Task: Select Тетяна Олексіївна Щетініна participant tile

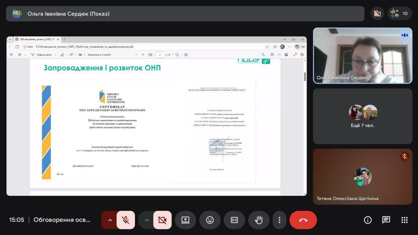Action: pos(362,177)
